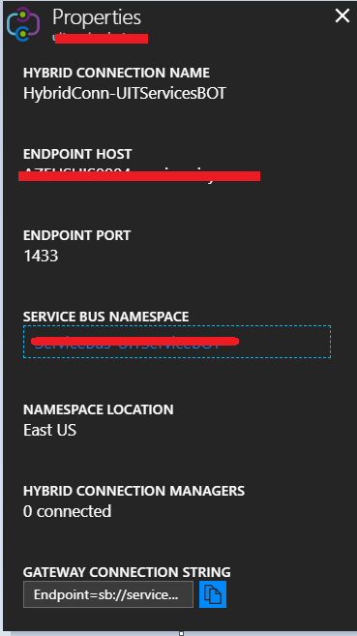The width and height of the screenshot is (357, 636).
Task: Click the Endpoint Host label
Action: pos(77,154)
